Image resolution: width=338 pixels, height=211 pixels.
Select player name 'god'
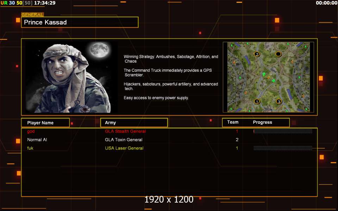tap(31, 131)
